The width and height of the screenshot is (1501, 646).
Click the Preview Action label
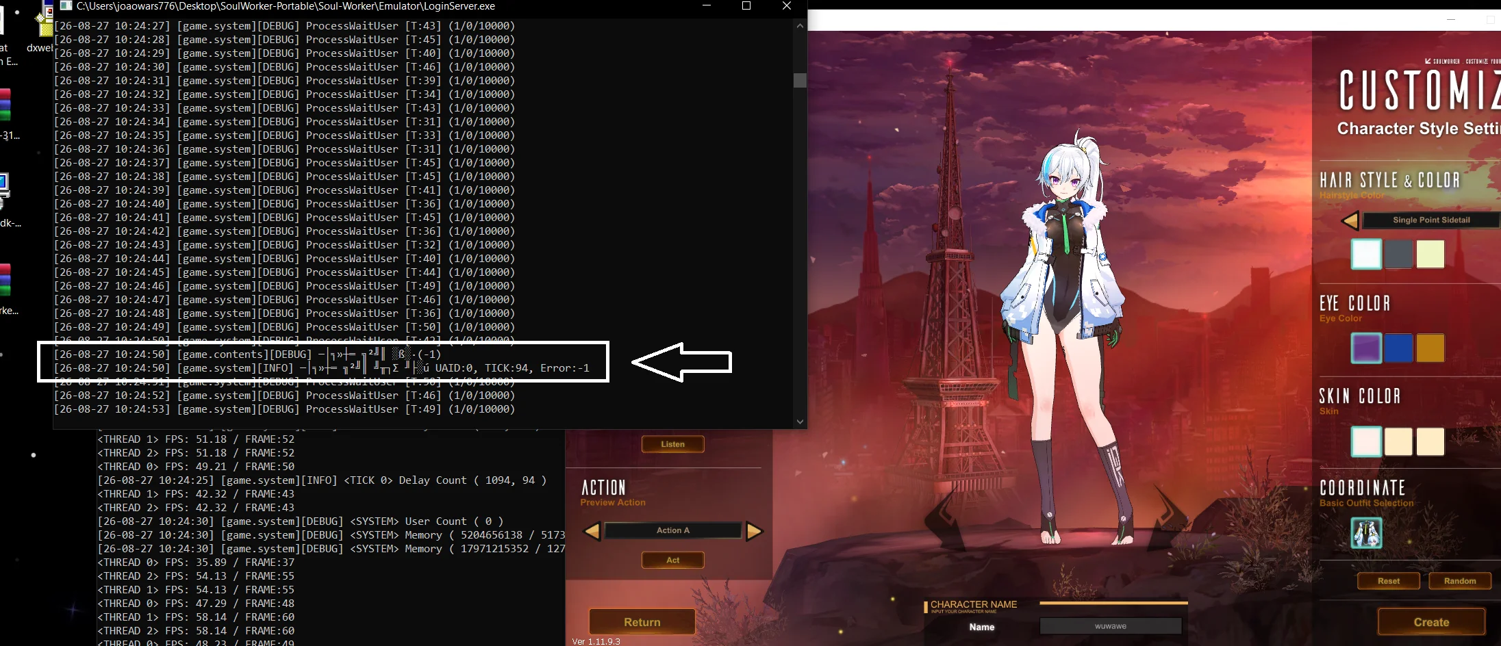(x=613, y=502)
